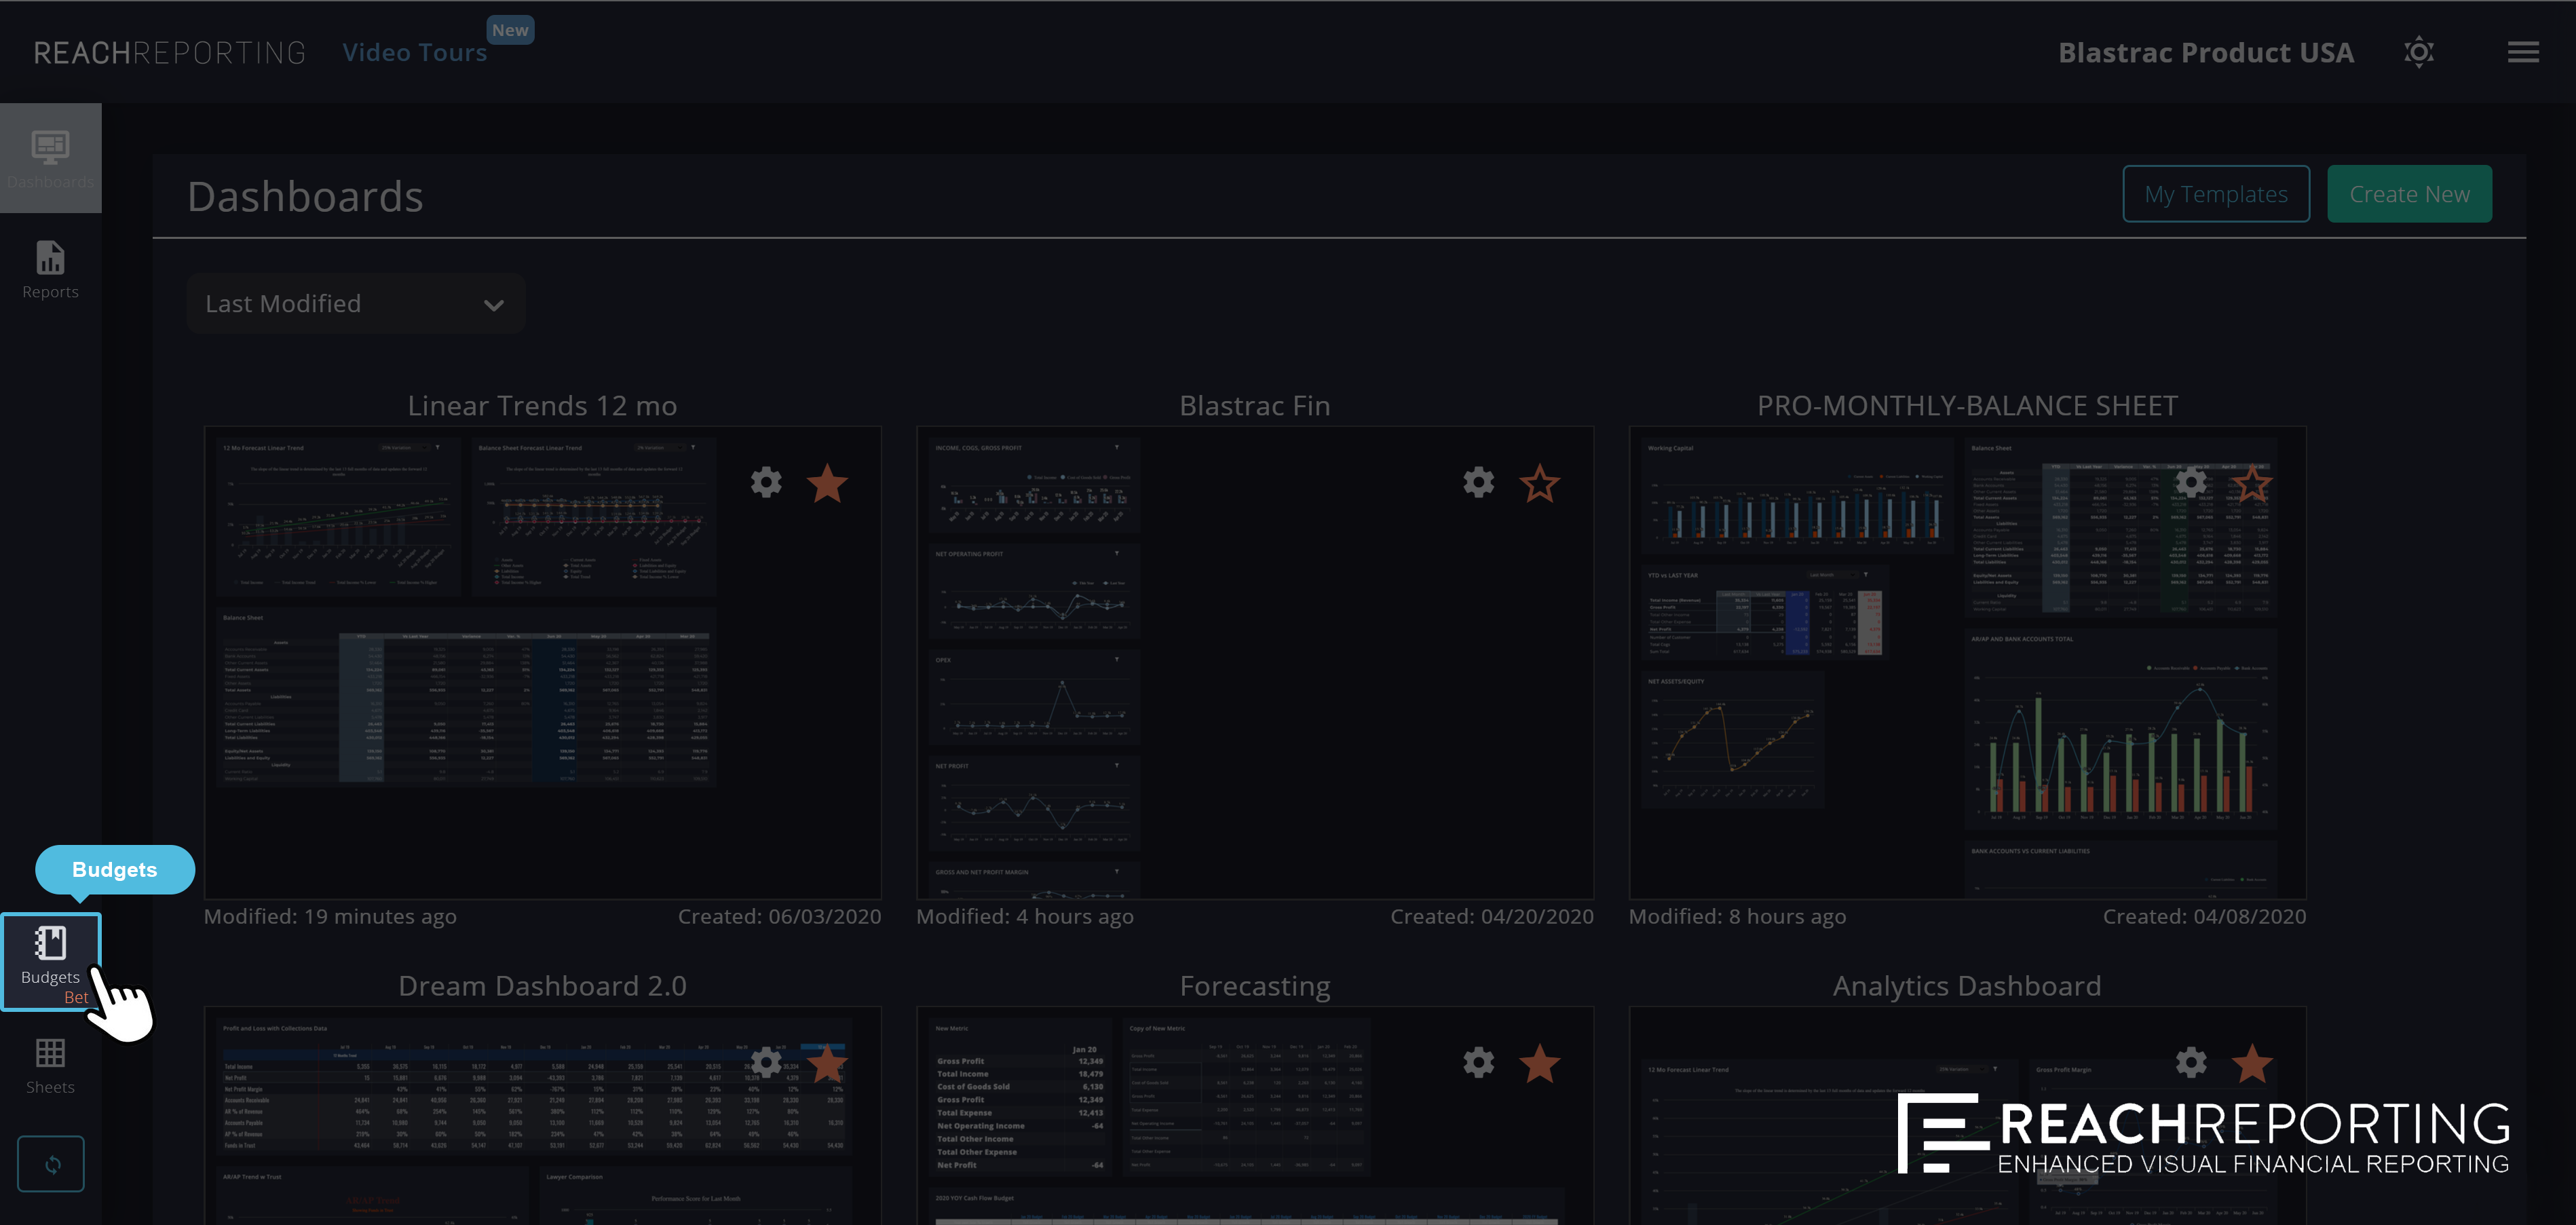Click the Blastrac Fin title
Screen dimensions: 2576x1225
pos(1254,406)
